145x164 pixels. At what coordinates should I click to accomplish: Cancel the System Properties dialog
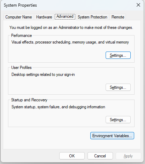coord(100,156)
